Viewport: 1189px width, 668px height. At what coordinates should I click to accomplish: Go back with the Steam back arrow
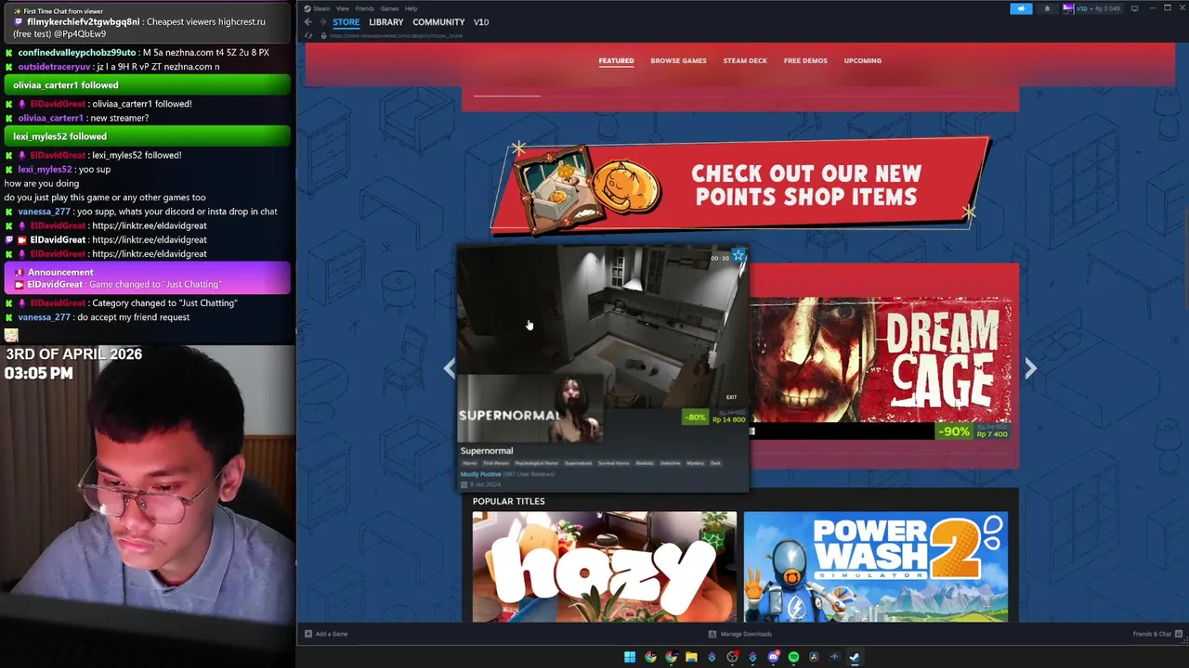(307, 22)
